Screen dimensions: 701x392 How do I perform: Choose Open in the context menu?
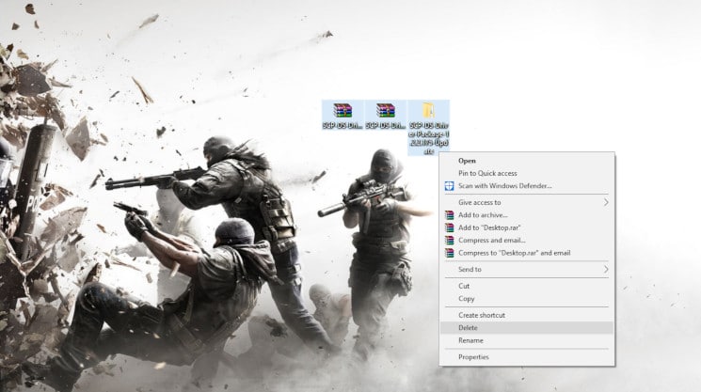(527, 161)
